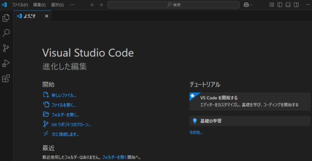
Task: Click the 新しいファイル... link
Action: 64,95
